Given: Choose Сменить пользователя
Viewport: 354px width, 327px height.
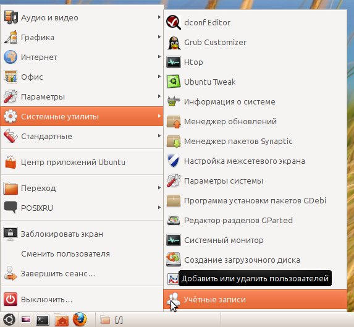Looking at the screenshot, I should 82,254.
